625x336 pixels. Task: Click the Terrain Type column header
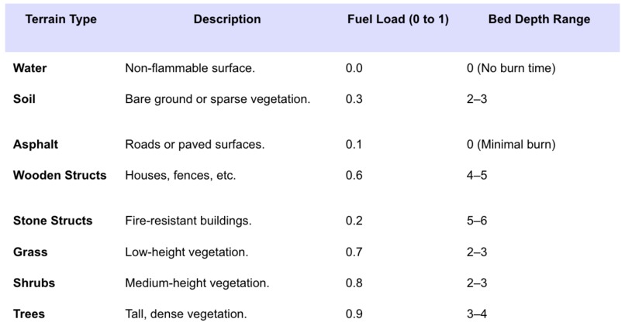click(61, 19)
